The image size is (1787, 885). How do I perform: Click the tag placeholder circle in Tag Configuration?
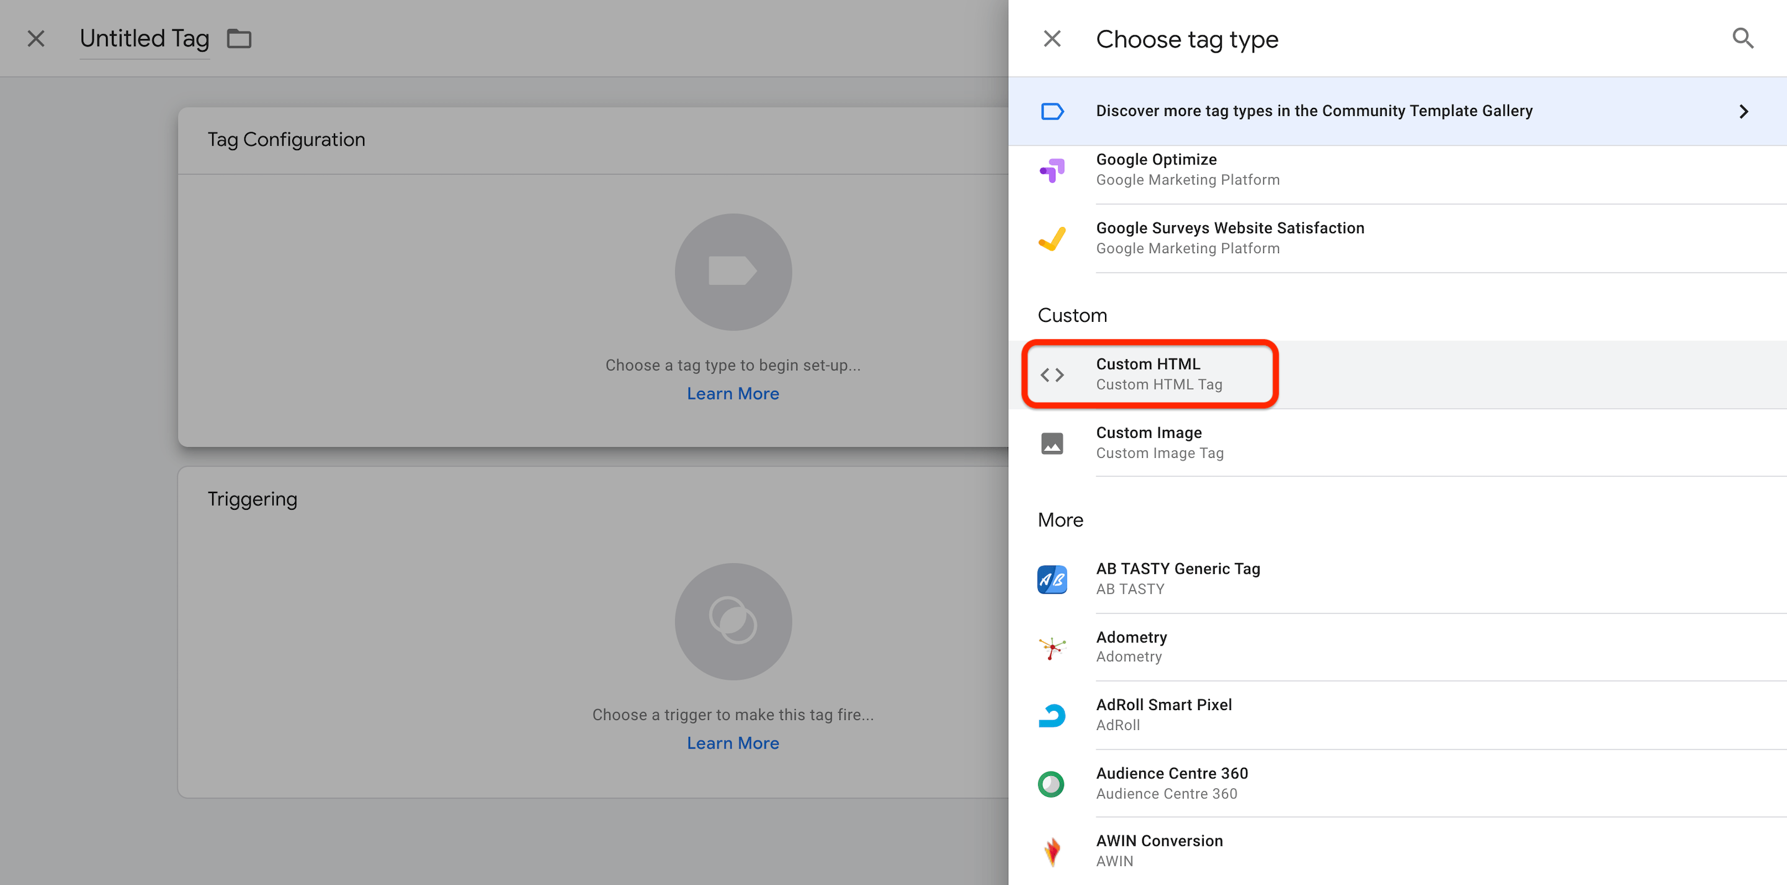[733, 272]
